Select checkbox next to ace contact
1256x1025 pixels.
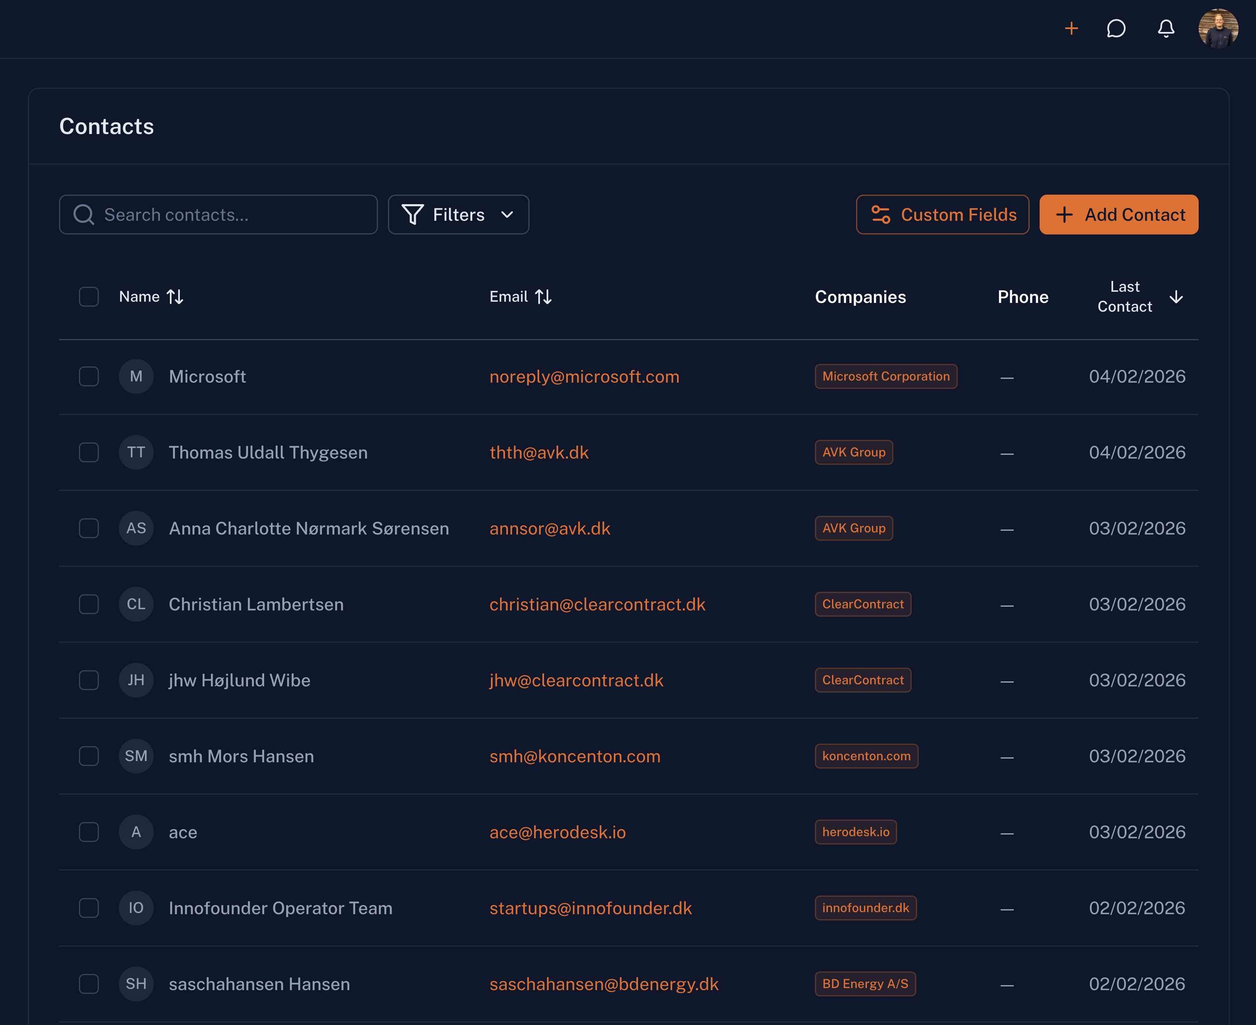click(88, 832)
